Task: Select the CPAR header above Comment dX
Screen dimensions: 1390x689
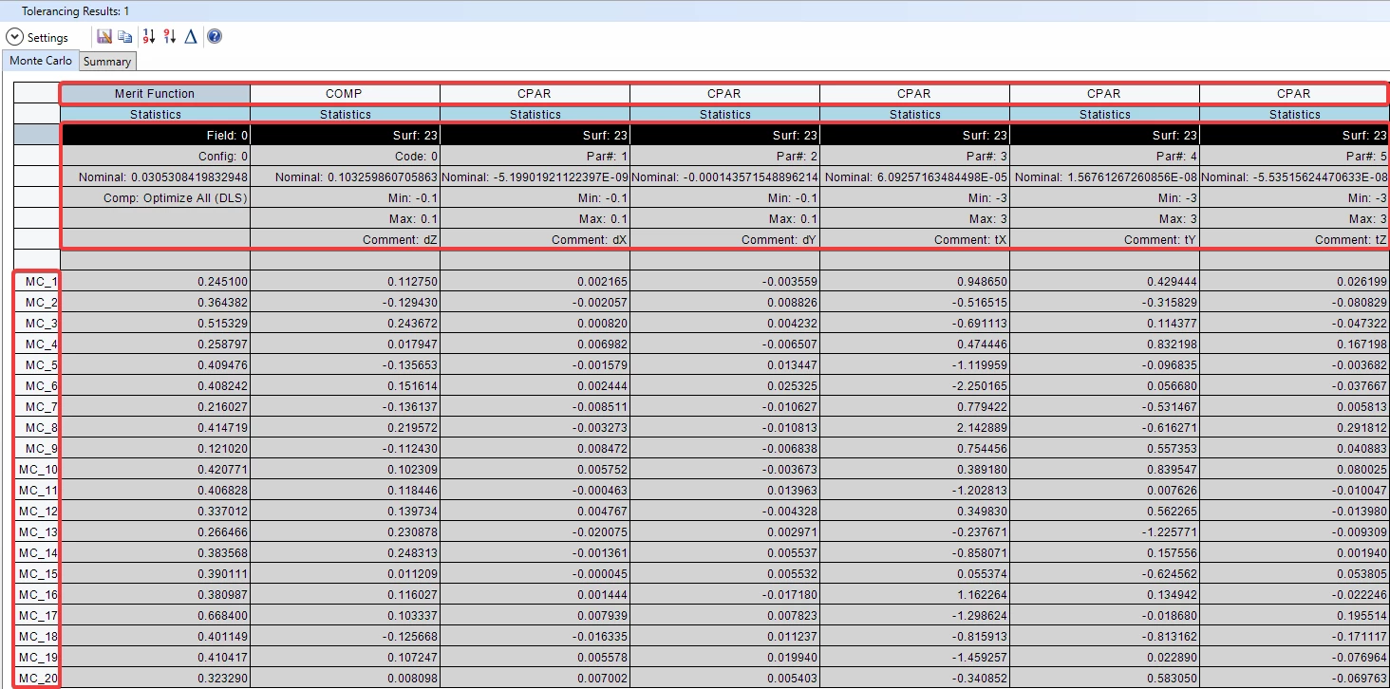Action: point(535,94)
